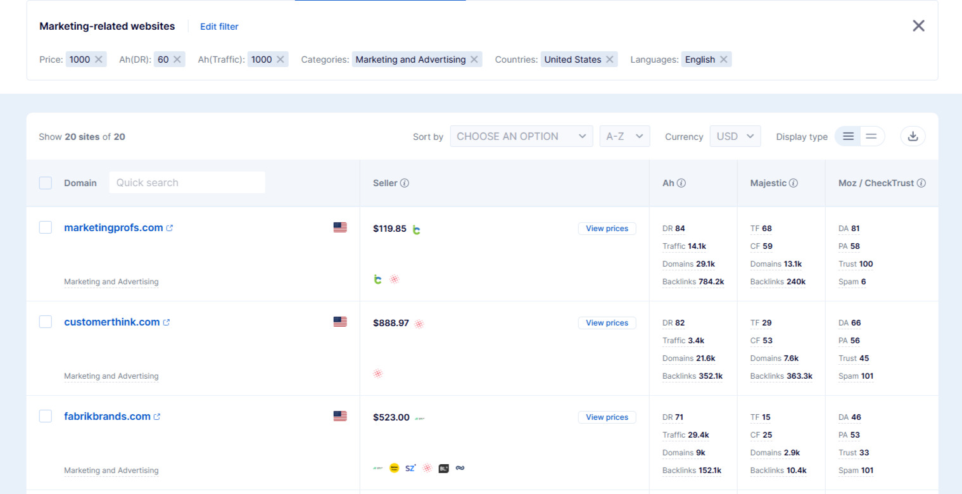
Task: Open the 'Choose an option' sort dropdown
Action: pos(521,136)
